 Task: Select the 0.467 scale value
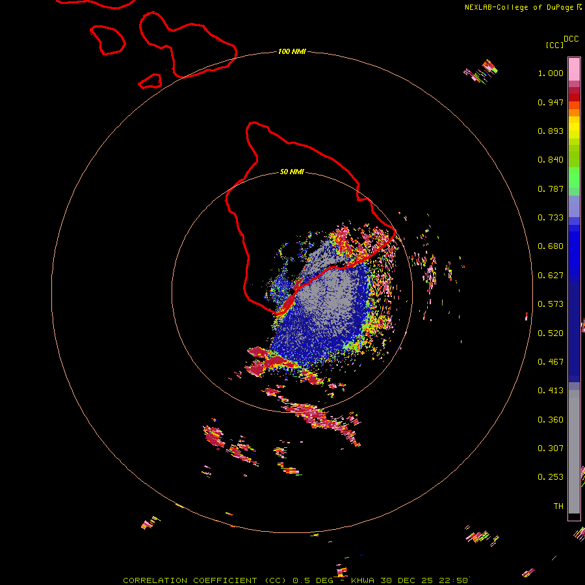click(551, 362)
